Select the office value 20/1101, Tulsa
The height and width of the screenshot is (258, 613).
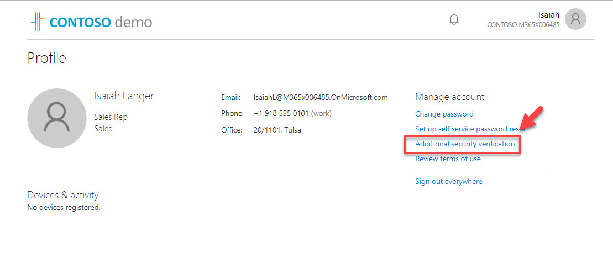(277, 130)
